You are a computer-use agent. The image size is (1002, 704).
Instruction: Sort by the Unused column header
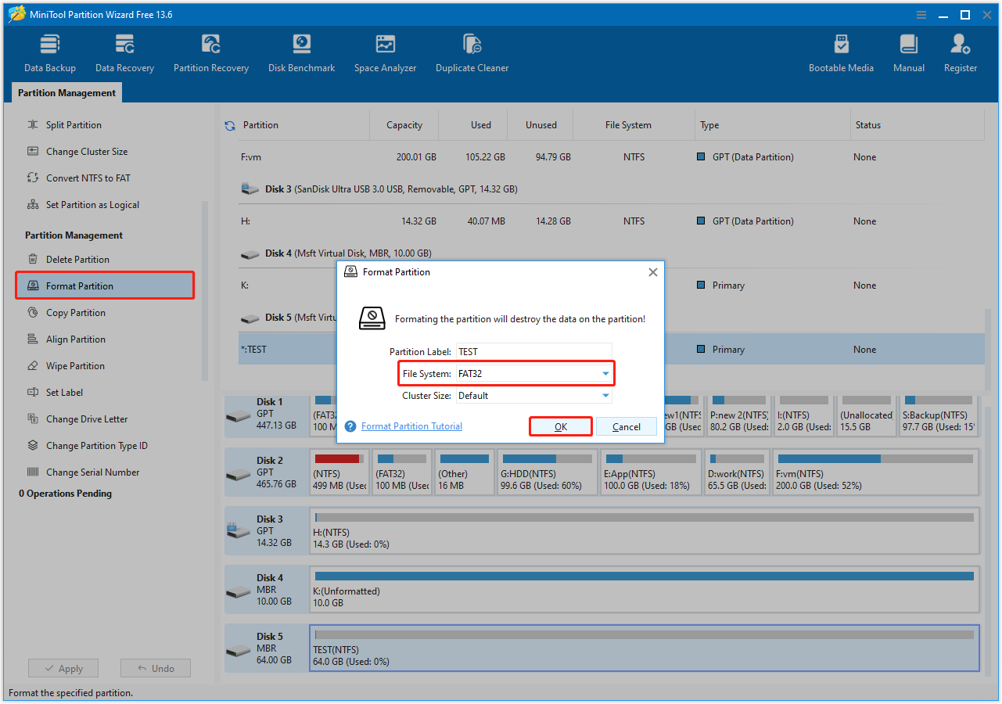(541, 125)
